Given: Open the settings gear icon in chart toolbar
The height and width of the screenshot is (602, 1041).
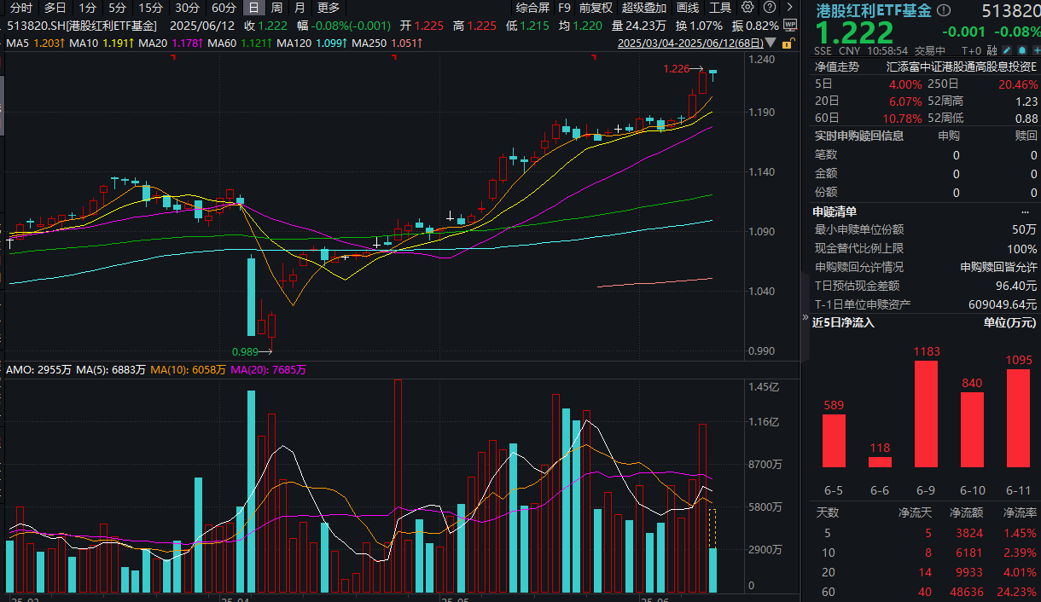Looking at the screenshot, I should click(747, 8).
